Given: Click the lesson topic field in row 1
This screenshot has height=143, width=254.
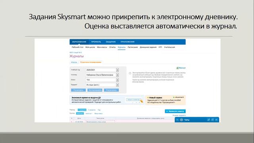Looking at the screenshot, I should 100,122.
